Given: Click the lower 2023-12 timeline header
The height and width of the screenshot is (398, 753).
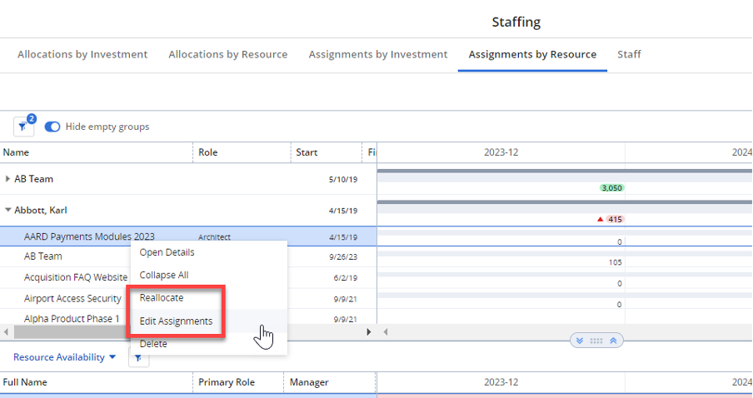Looking at the screenshot, I should [501, 382].
